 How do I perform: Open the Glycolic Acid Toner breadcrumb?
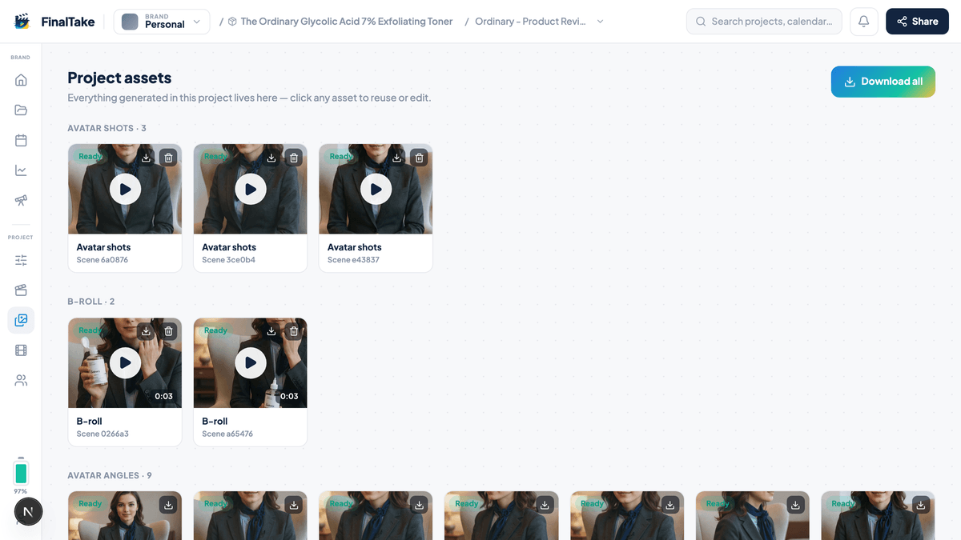click(x=340, y=22)
